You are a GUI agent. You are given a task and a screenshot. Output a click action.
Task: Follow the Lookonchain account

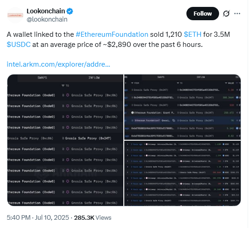click(203, 13)
